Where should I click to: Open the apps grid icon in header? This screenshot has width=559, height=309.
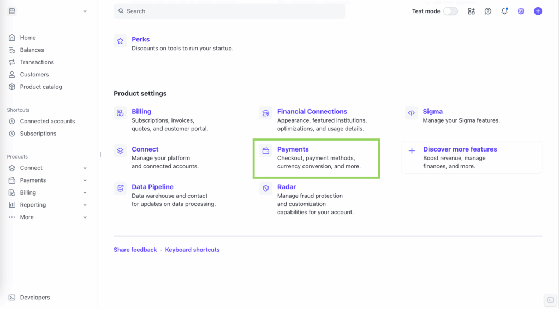[x=471, y=11]
